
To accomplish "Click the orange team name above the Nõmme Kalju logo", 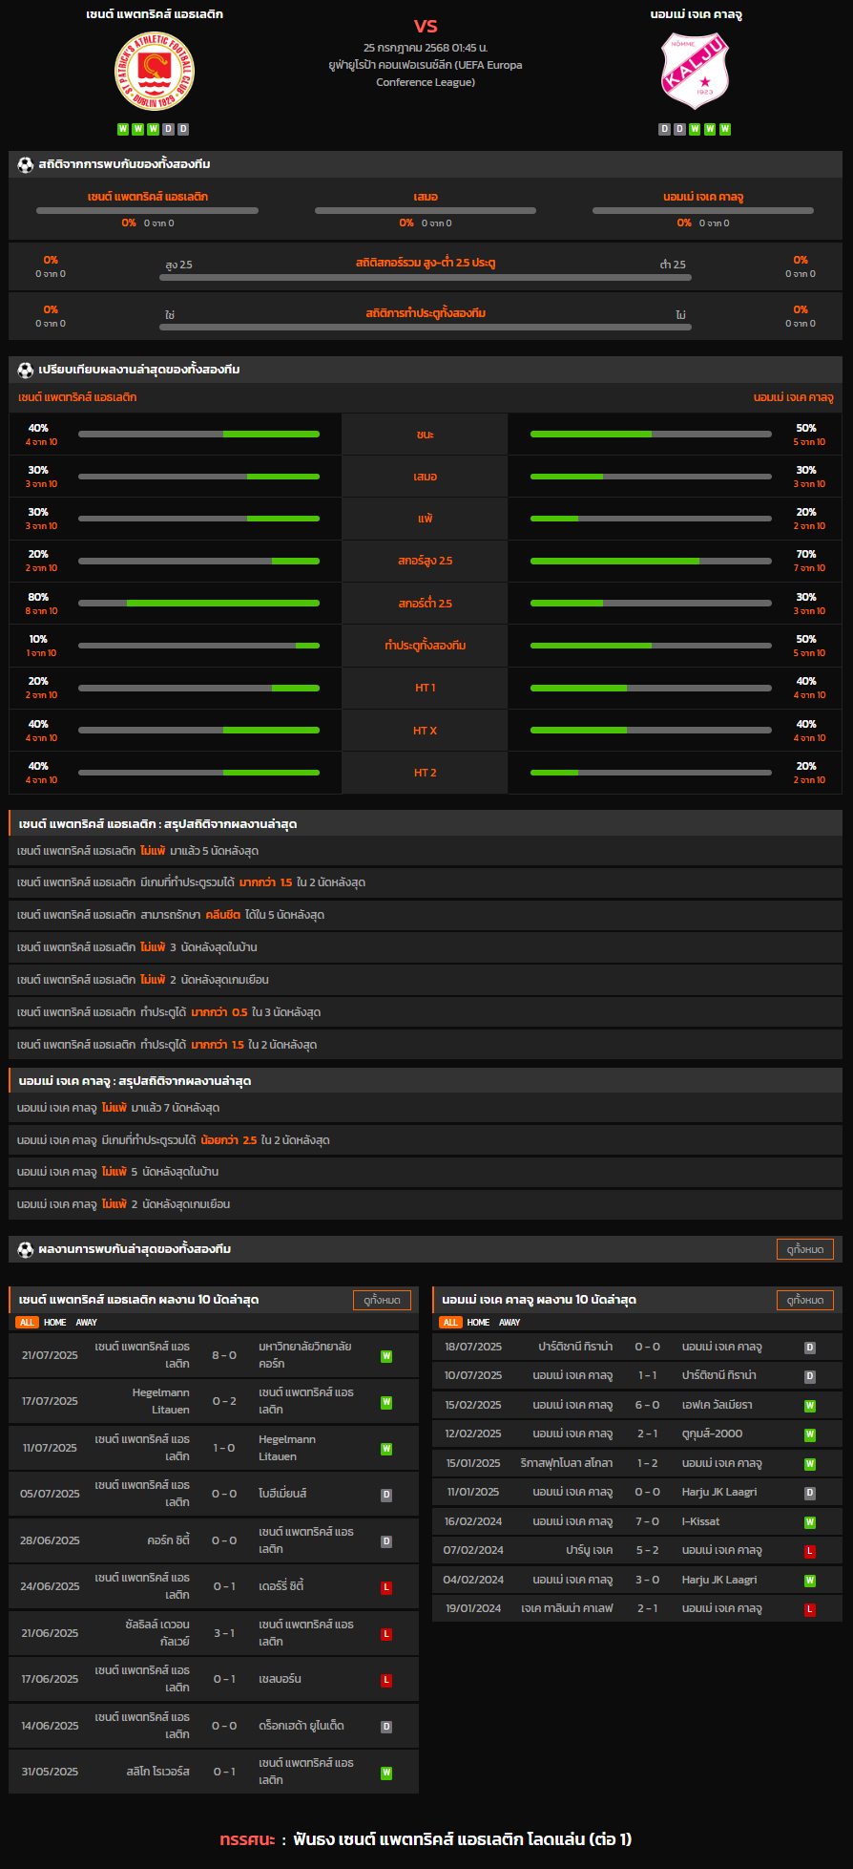I will pos(696,14).
